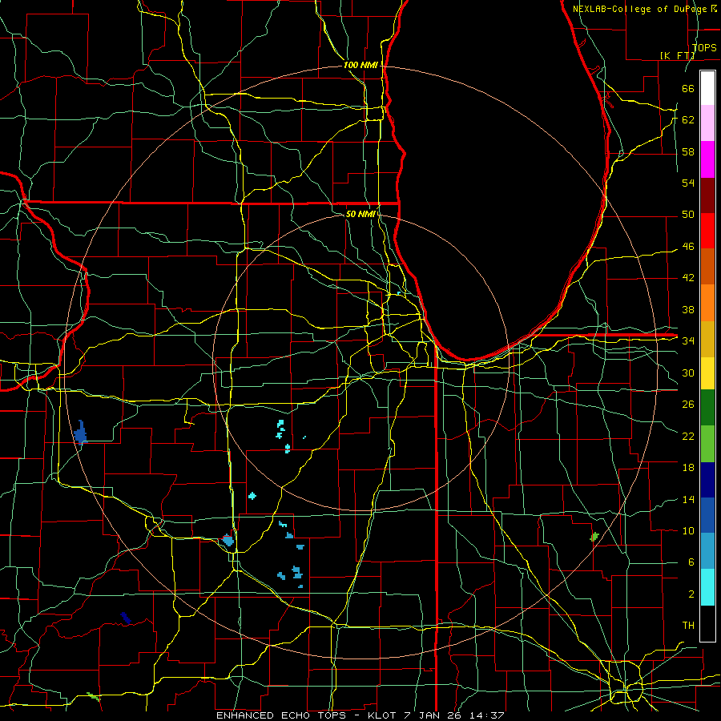The width and height of the screenshot is (721, 721).
Task: Click the navy blue echo in the southwest
Action: [x=126, y=618]
